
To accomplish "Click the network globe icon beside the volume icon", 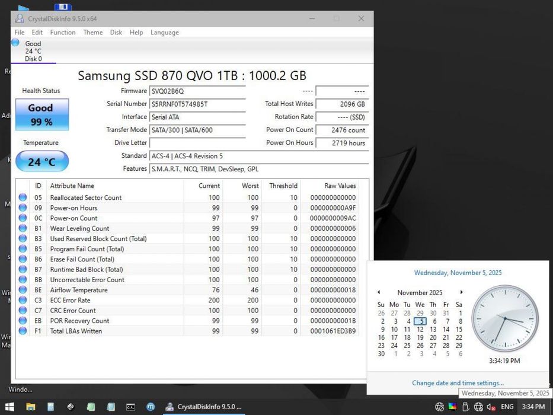I will tap(478, 407).
